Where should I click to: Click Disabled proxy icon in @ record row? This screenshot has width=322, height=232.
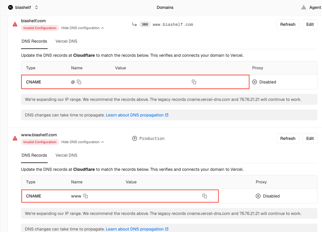pos(254,82)
